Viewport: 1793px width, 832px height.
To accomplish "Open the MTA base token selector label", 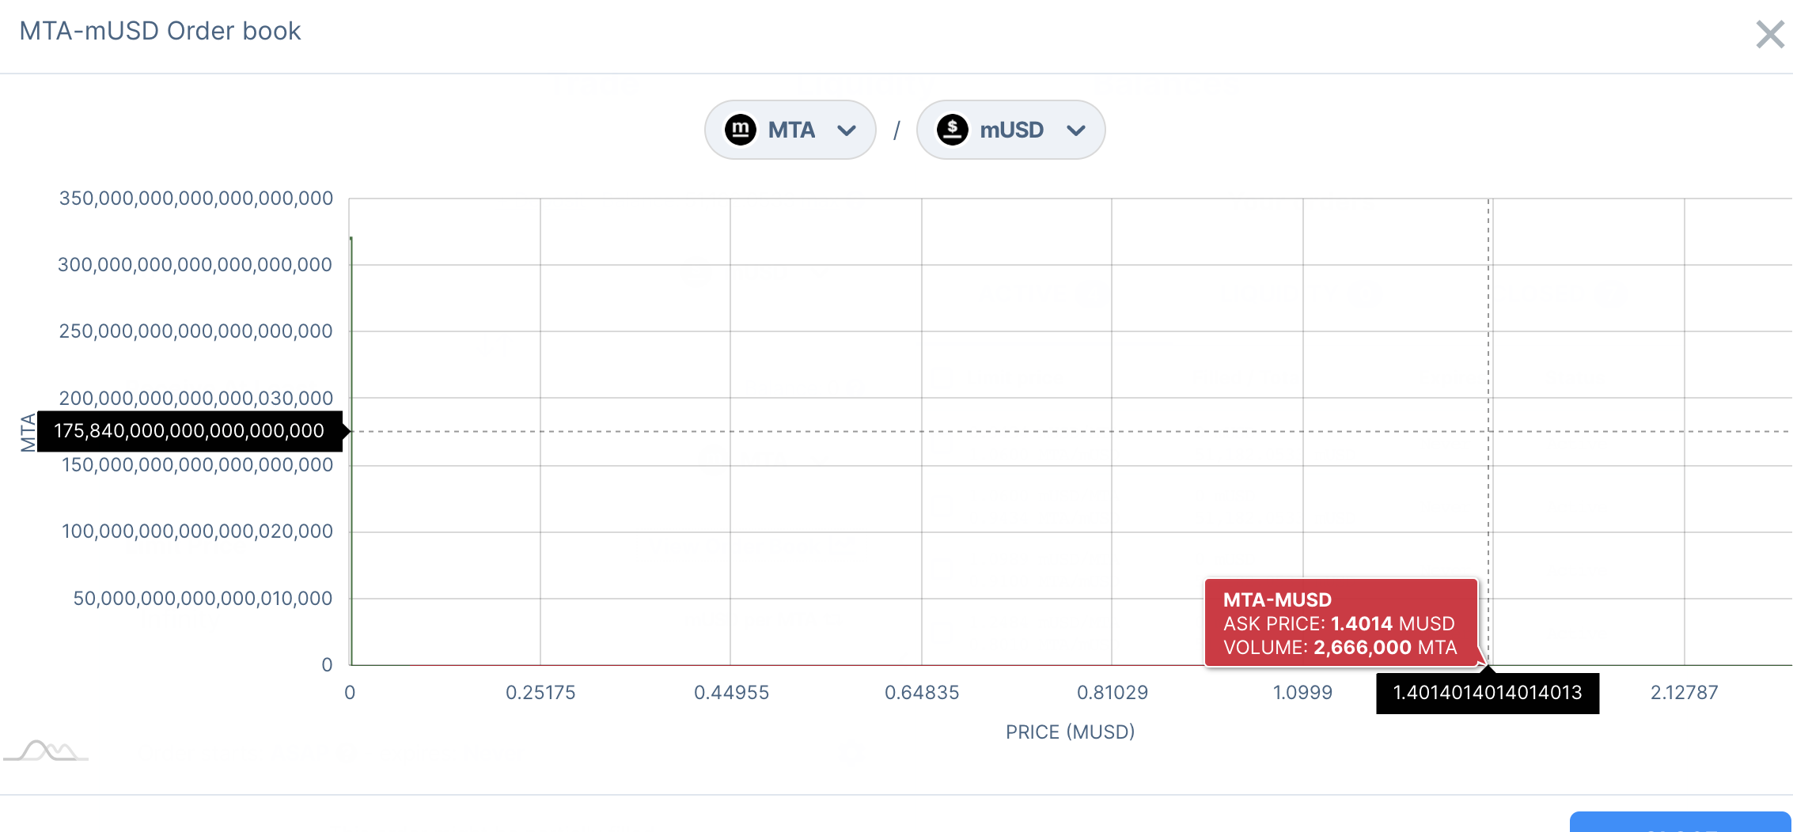I will click(x=791, y=130).
